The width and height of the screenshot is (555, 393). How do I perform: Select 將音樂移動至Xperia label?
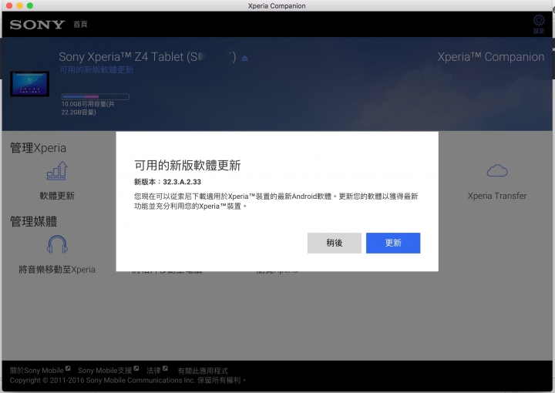57,270
